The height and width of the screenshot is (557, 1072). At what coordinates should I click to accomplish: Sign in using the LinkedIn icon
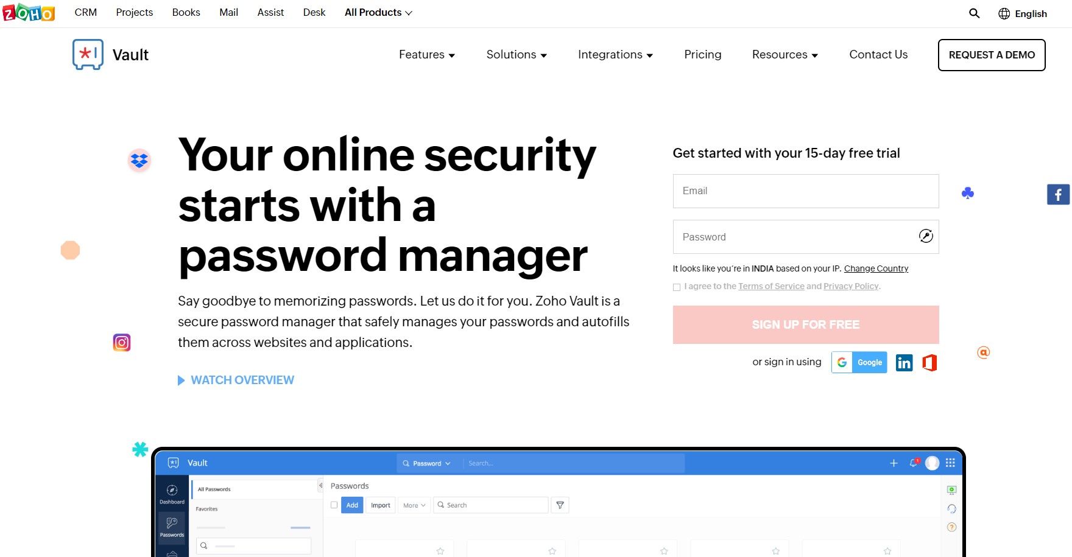[904, 363]
